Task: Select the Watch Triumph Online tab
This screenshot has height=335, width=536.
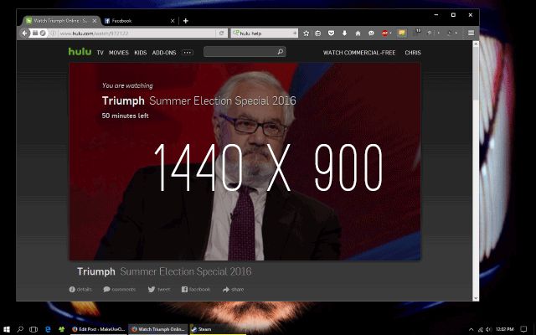Action: [x=59, y=21]
